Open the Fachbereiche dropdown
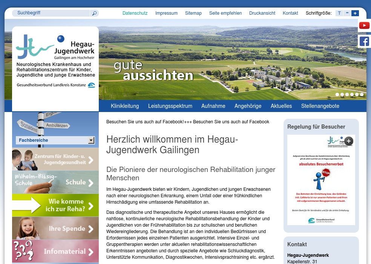The height and width of the screenshot is (264, 371). coord(91,140)
